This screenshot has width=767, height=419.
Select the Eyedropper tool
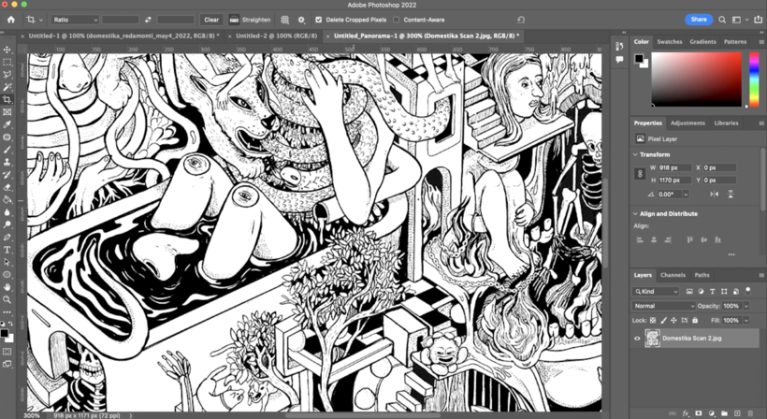(7, 124)
